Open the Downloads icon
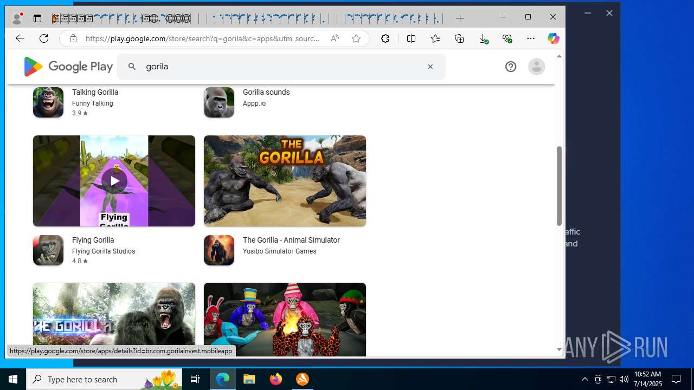694x390 pixels. coord(483,38)
